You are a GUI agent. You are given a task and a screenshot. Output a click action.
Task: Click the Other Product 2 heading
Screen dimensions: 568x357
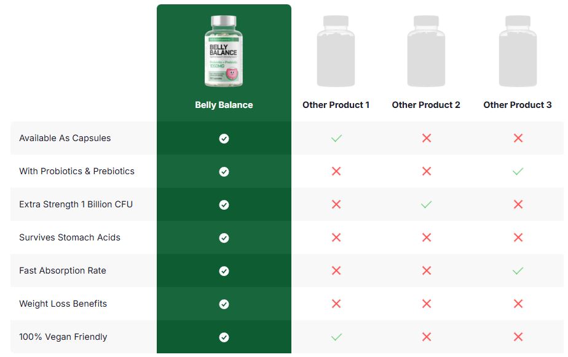pos(426,105)
